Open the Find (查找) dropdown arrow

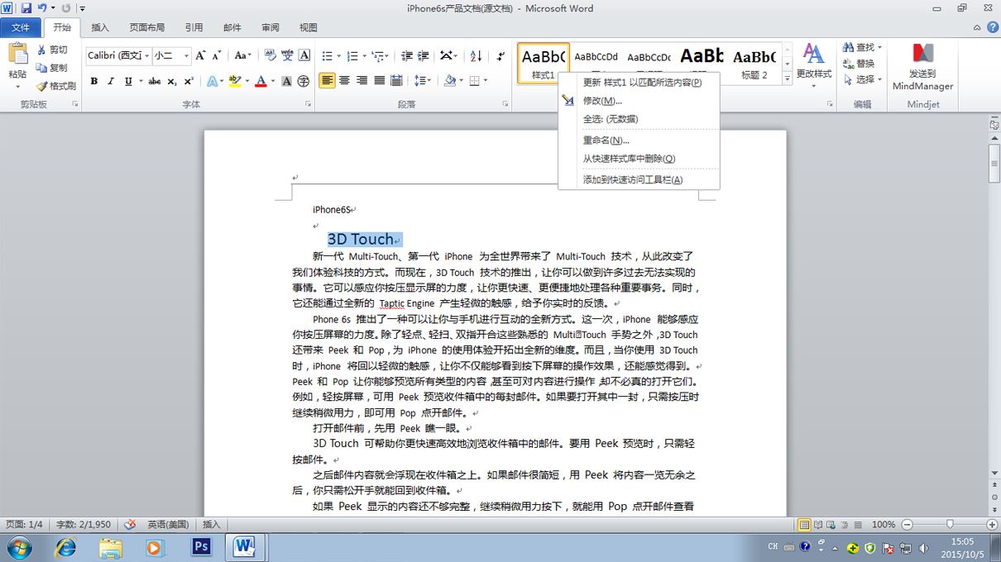[x=879, y=47]
